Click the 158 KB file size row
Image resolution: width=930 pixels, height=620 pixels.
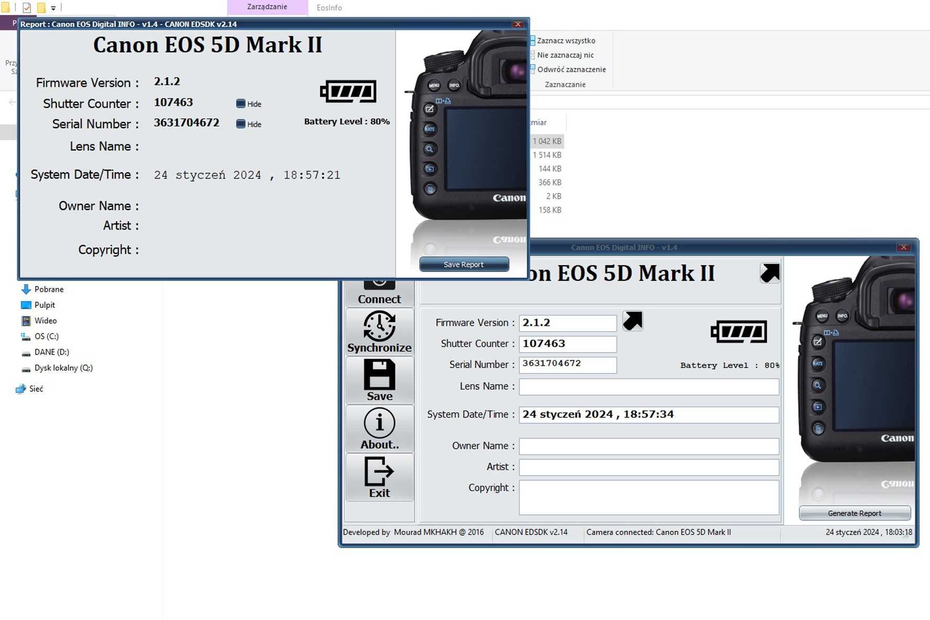coord(549,209)
